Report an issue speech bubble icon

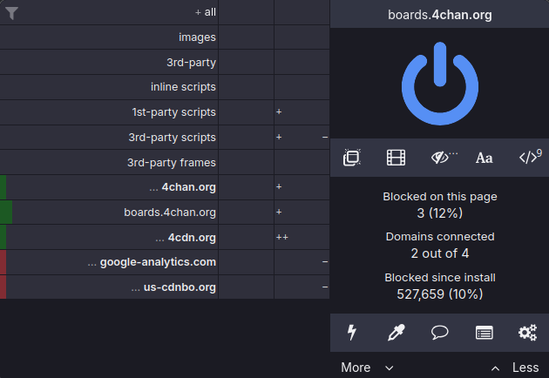(440, 333)
